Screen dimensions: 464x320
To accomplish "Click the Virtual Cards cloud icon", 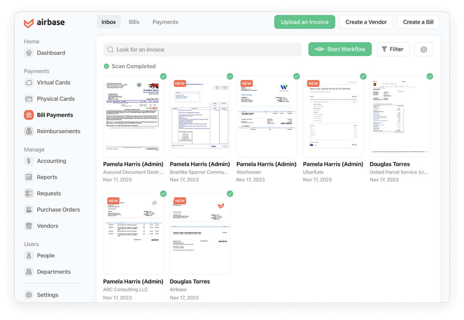I will click(29, 82).
